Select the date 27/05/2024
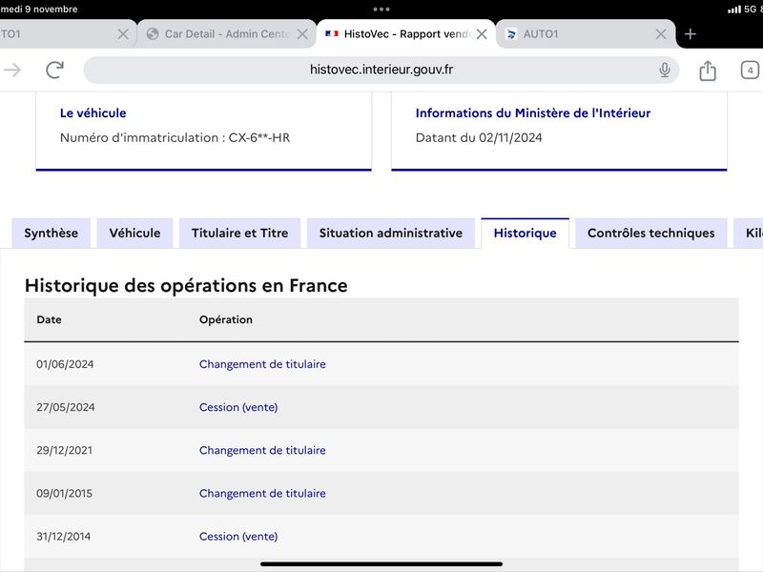Viewport: 763px width, 572px height. point(65,407)
